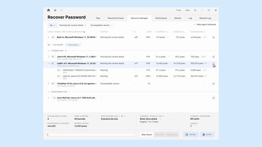Switch to the Files tab

pyautogui.click(x=98, y=18)
